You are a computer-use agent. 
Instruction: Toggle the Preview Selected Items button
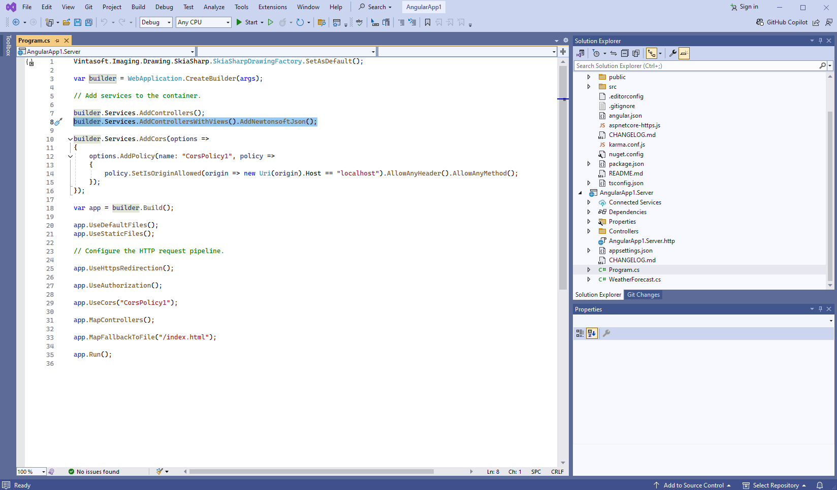(684, 53)
